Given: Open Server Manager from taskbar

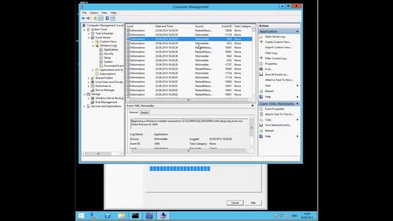Looking at the screenshot, I should click(94, 215).
